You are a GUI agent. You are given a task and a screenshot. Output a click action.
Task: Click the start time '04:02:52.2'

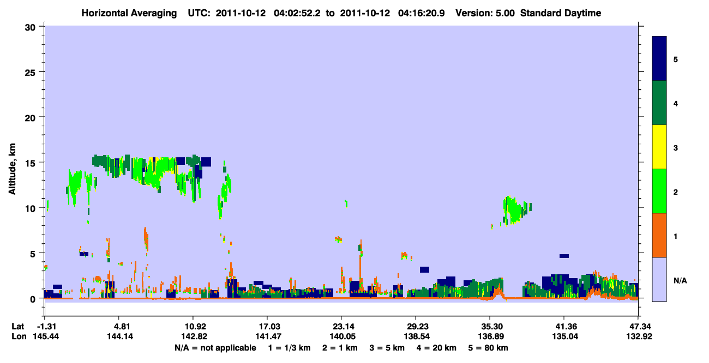(x=298, y=13)
